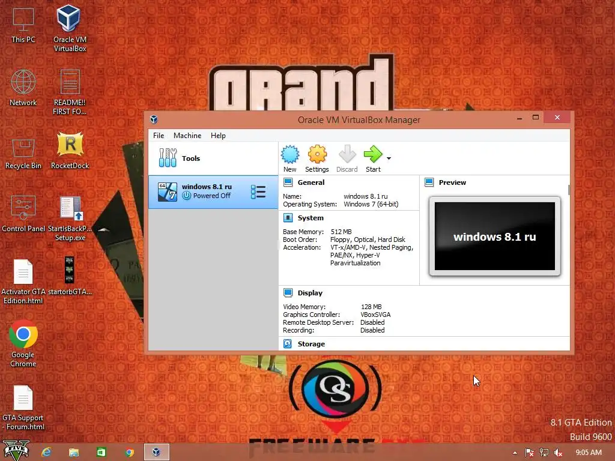Click the Storage section disk icon
This screenshot has height=461, width=615.
tap(288, 344)
